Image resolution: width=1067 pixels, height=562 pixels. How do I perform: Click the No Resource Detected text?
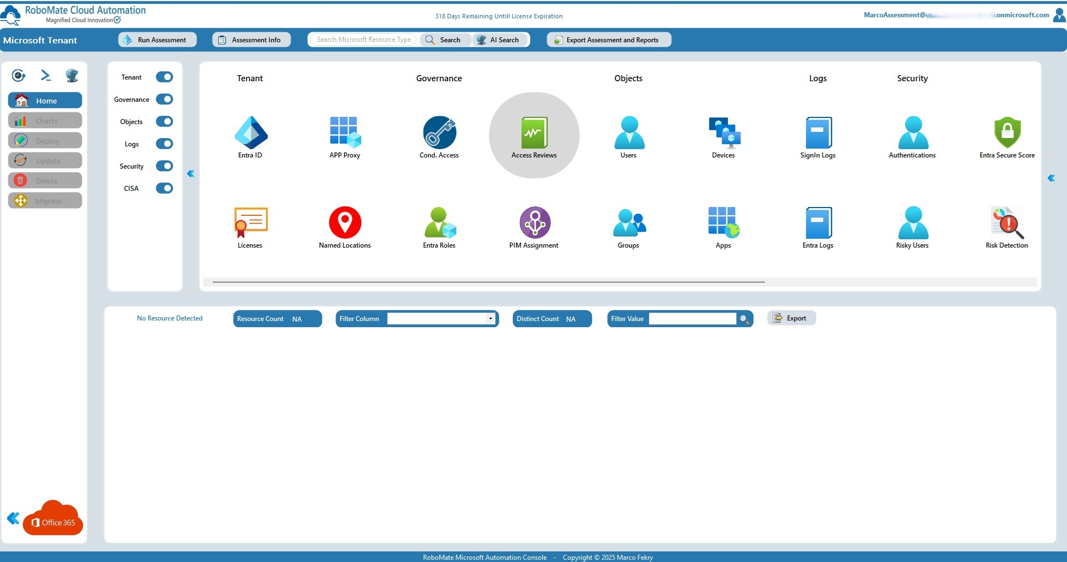click(170, 318)
